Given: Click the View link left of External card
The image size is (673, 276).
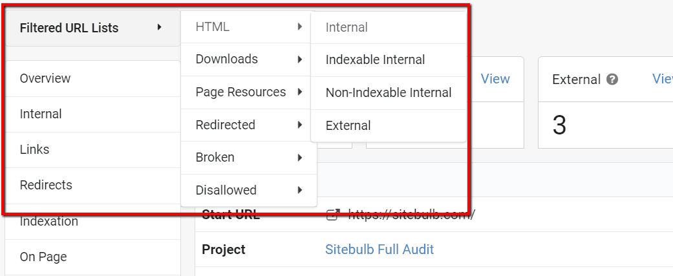Looking at the screenshot, I should pos(495,79).
